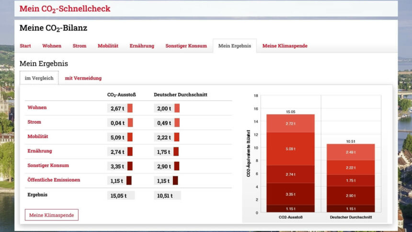This screenshot has width=412, height=232.
Task: Click the Ergebnis row label
Action: (x=37, y=195)
